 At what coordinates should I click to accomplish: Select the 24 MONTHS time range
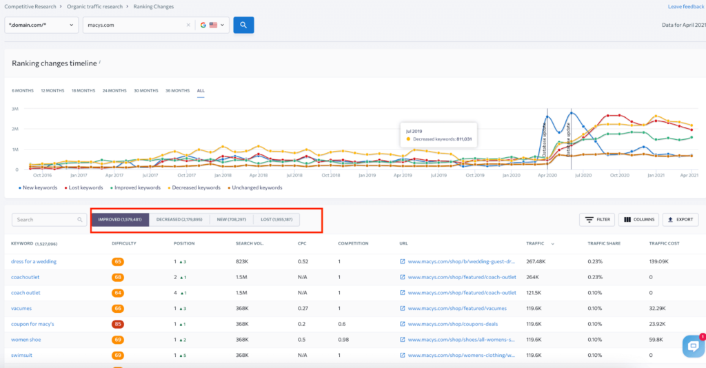click(x=114, y=90)
